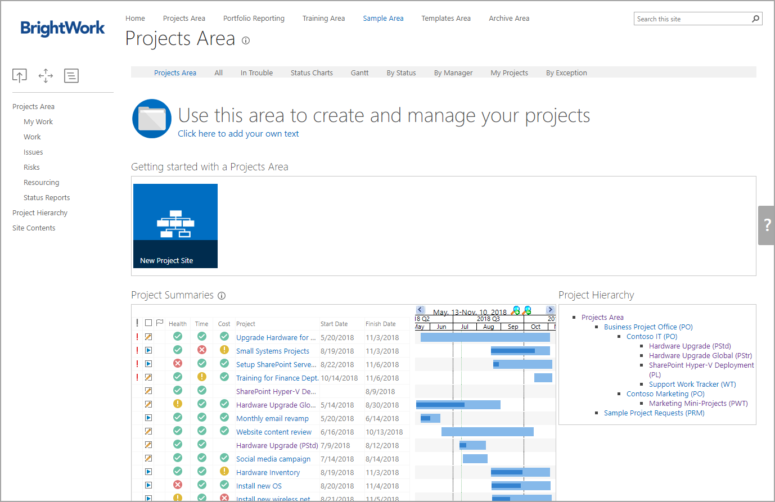Open the New Project Site tile

tap(175, 226)
